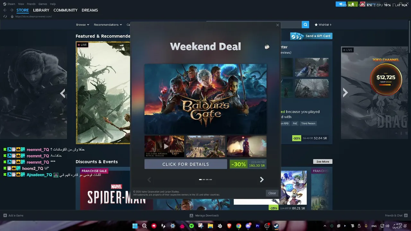
Task: Open the Baldur's Gate 3 main banner
Action: pos(205,99)
